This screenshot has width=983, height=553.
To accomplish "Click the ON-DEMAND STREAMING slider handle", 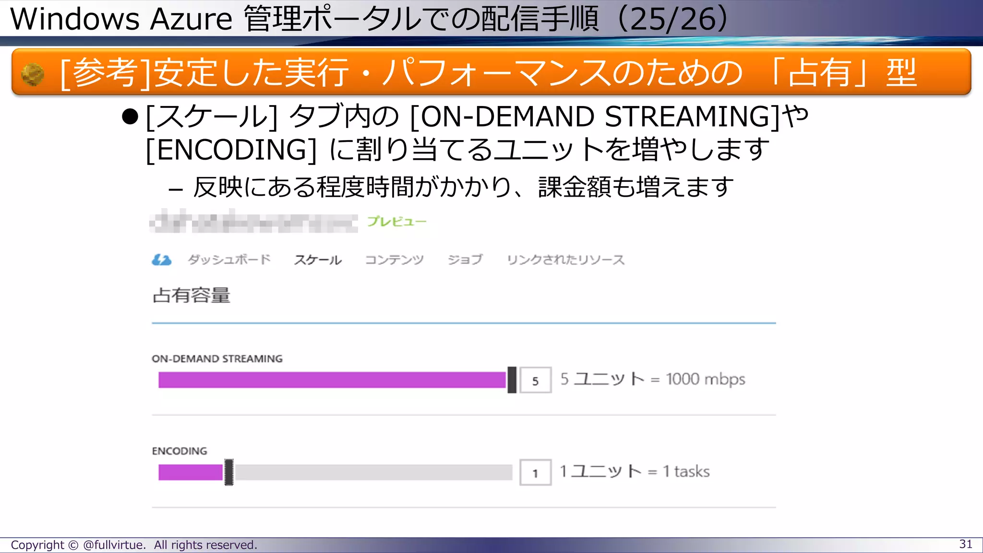I will pos(512,380).
